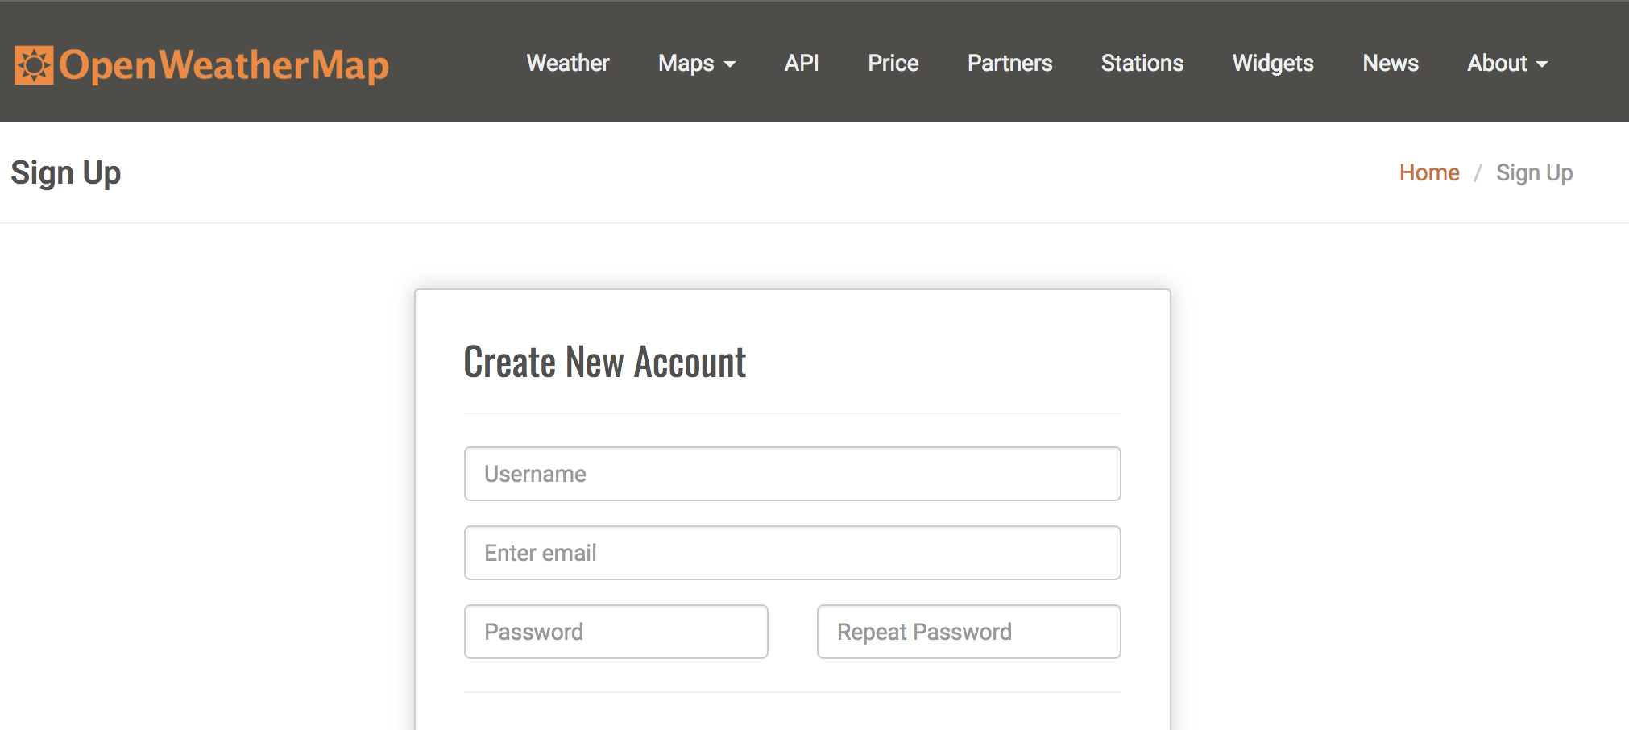Go to the Price page
Image resolution: width=1629 pixels, height=730 pixels.
893,64
